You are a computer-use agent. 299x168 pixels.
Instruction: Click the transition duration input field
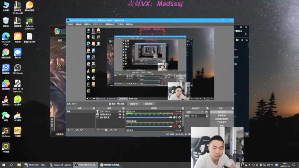[198, 116]
